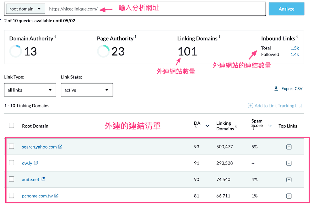Click the 293,528 linking domains value
Screen dimensions: 314x204
coord(225,163)
